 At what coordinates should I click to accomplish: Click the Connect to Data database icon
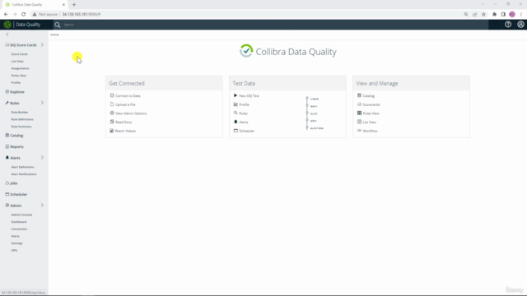112,95
